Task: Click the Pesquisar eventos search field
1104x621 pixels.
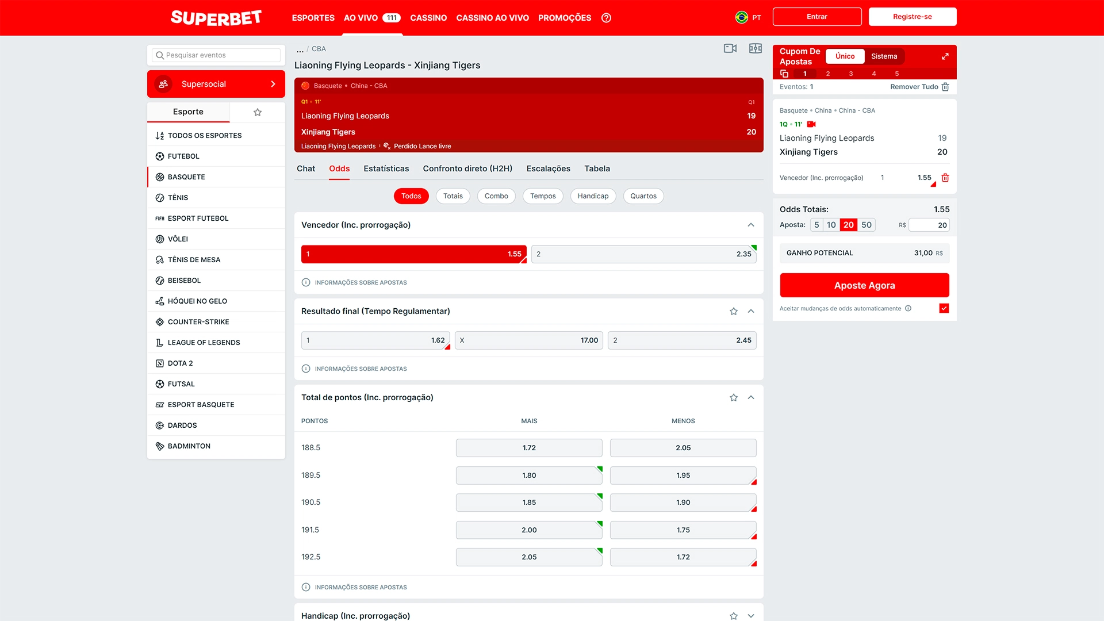Action: click(x=216, y=55)
